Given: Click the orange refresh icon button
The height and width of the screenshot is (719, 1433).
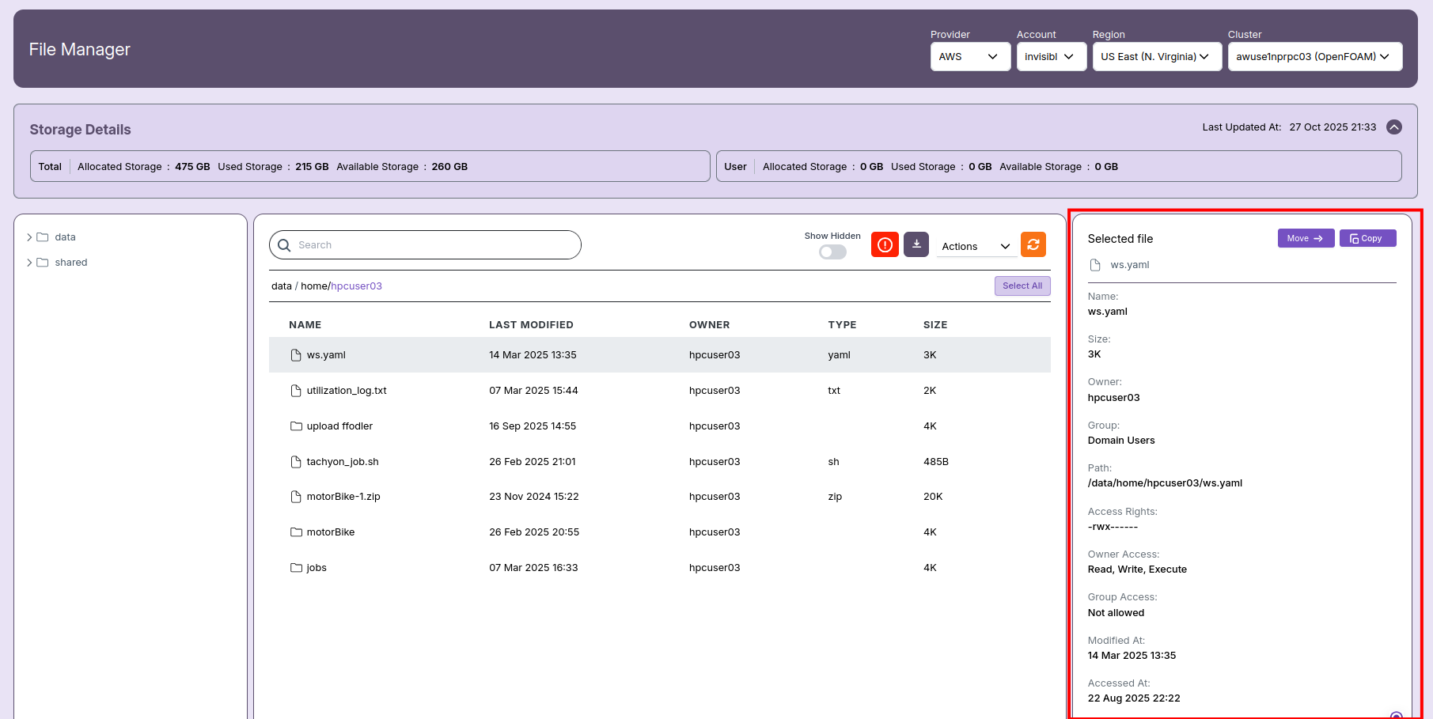Looking at the screenshot, I should click(1033, 244).
